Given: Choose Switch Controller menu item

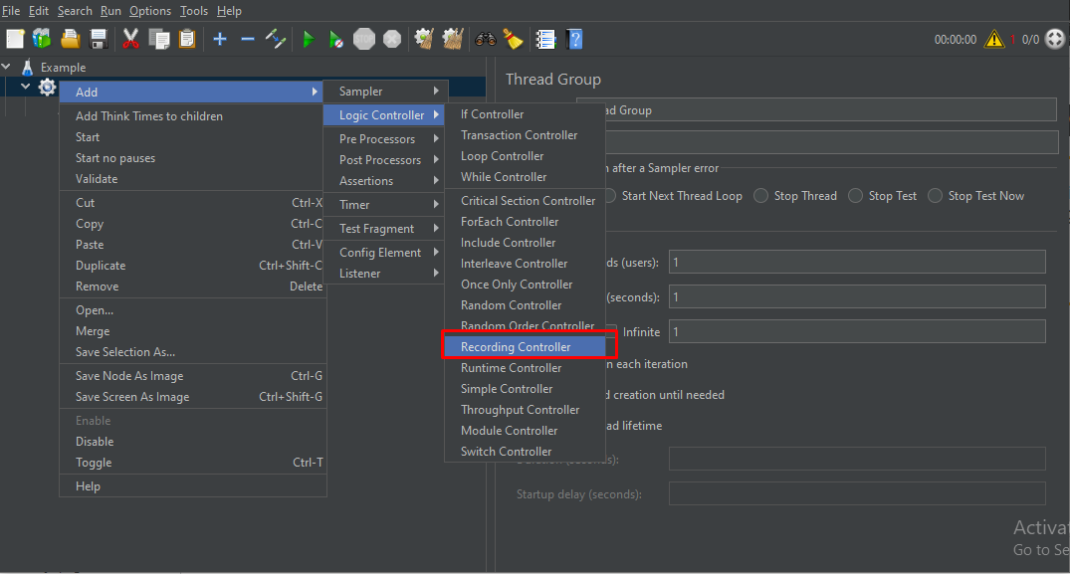Looking at the screenshot, I should [x=525, y=452].
